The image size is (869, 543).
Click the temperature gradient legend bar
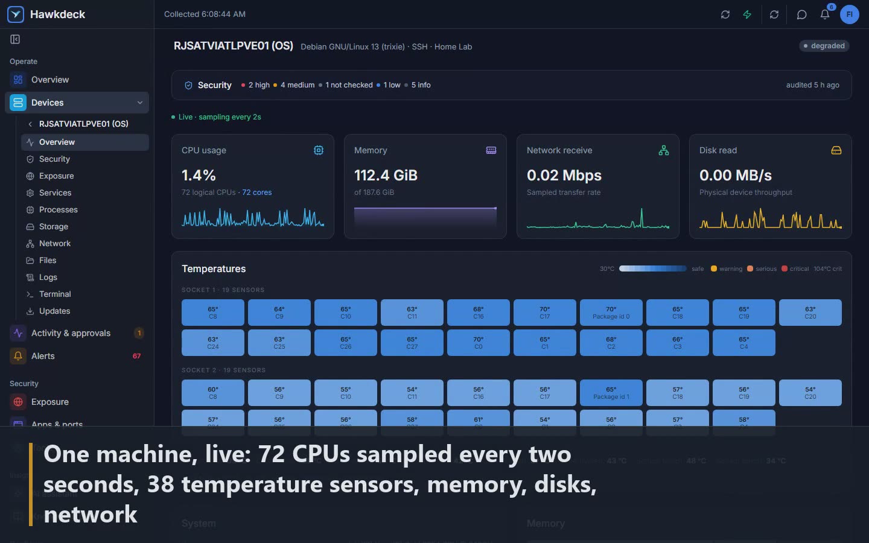[x=653, y=268]
